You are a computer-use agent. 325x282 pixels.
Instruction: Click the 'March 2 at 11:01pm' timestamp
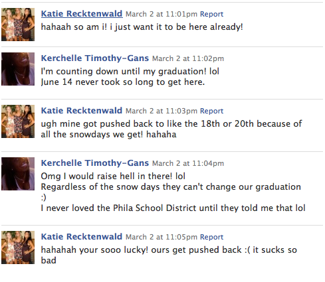162,14
